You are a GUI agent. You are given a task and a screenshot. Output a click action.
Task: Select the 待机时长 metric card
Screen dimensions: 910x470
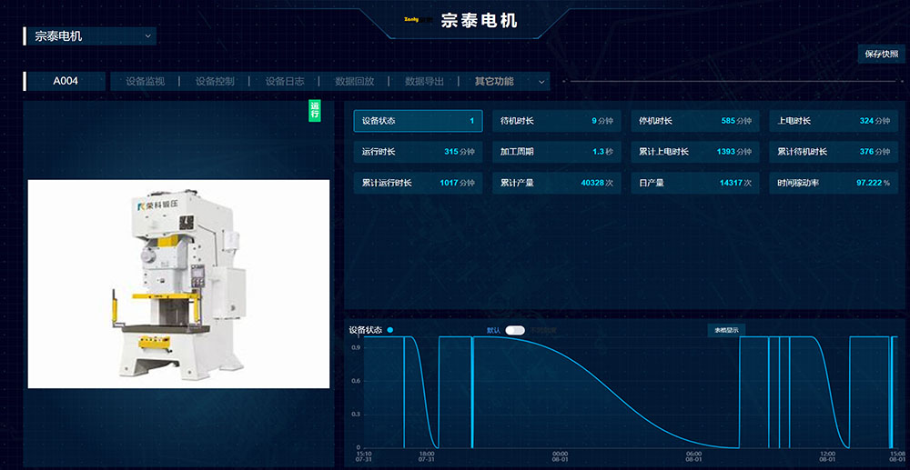(557, 121)
